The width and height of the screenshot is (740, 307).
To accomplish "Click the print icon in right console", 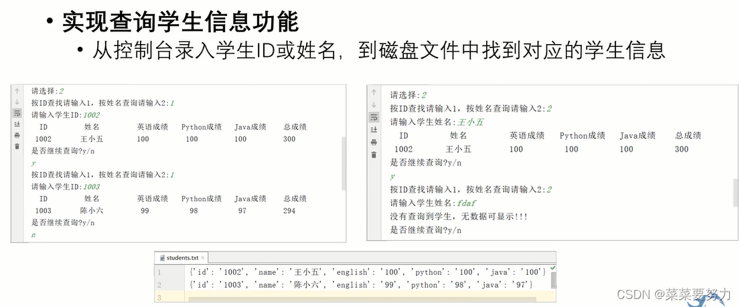I will click(x=374, y=142).
